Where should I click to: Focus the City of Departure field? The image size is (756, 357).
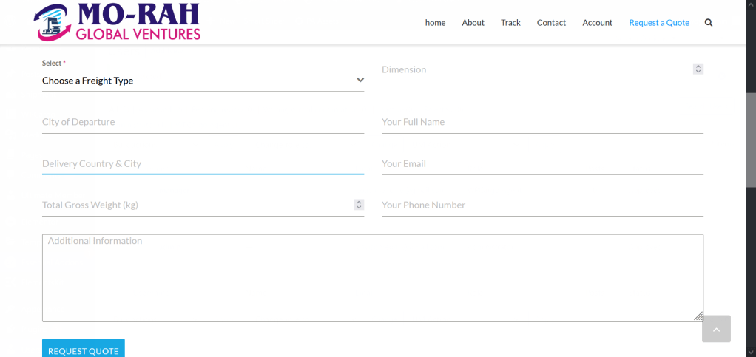[x=203, y=122]
